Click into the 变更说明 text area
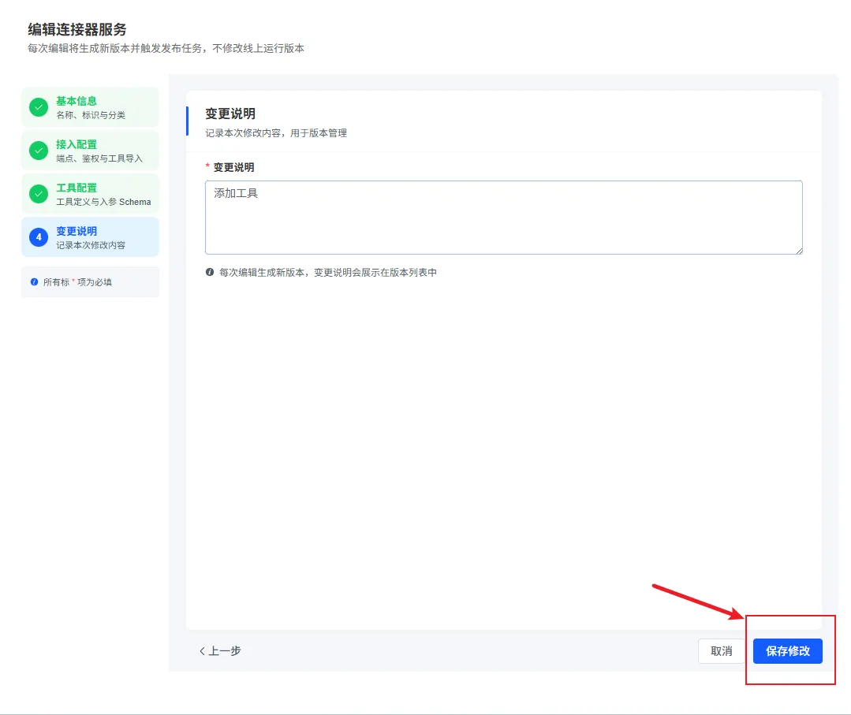The width and height of the screenshot is (851, 715). click(x=504, y=218)
